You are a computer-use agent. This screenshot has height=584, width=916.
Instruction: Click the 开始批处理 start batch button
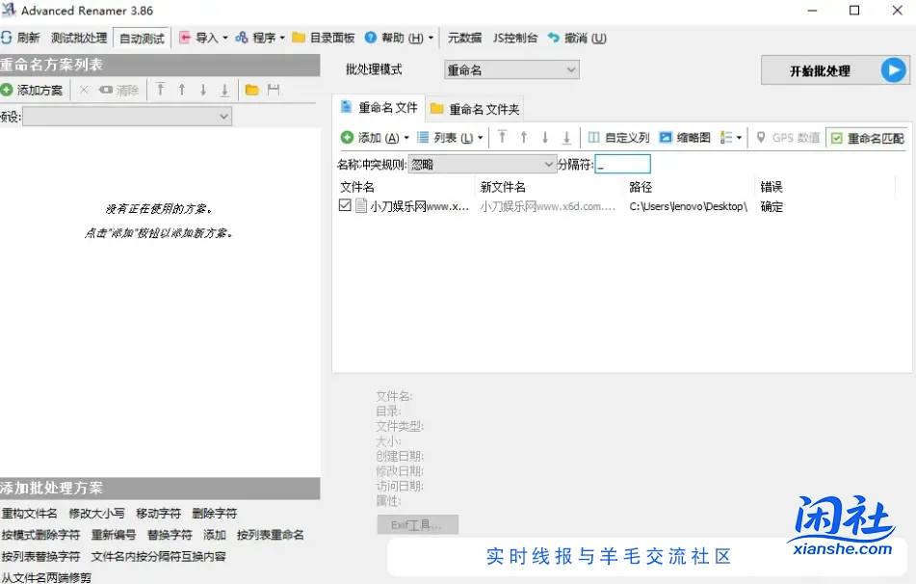829,70
